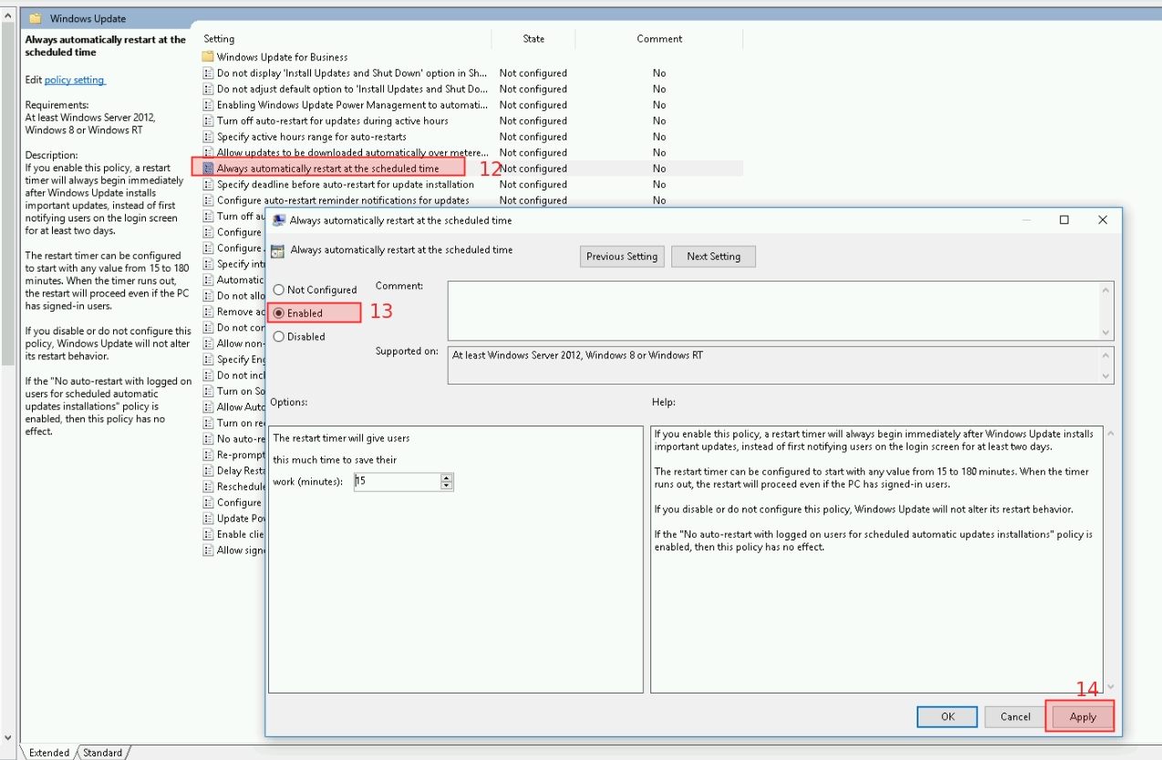The height and width of the screenshot is (760, 1162).
Task: Decrease restart timer minutes with down arrow
Action: [446, 486]
